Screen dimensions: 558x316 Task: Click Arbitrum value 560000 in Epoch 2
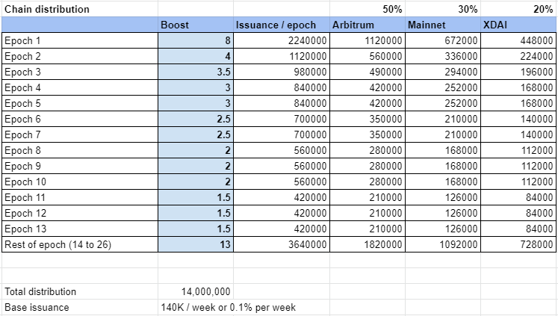pyautogui.click(x=368, y=56)
